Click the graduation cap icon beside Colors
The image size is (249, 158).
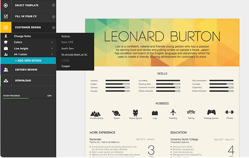pyautogui.click(x=6, y=42)
